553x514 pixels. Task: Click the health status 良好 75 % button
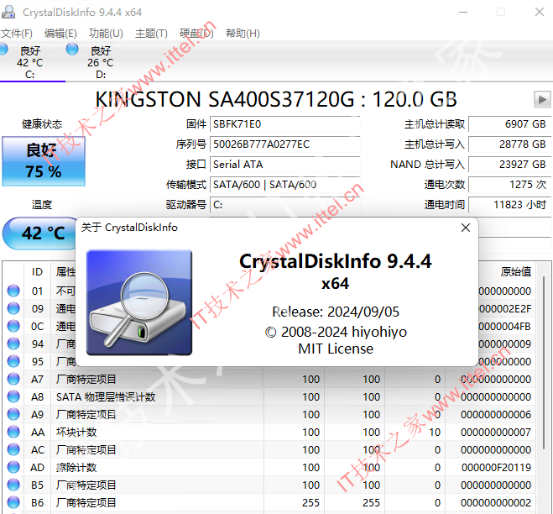coord(44,161)
